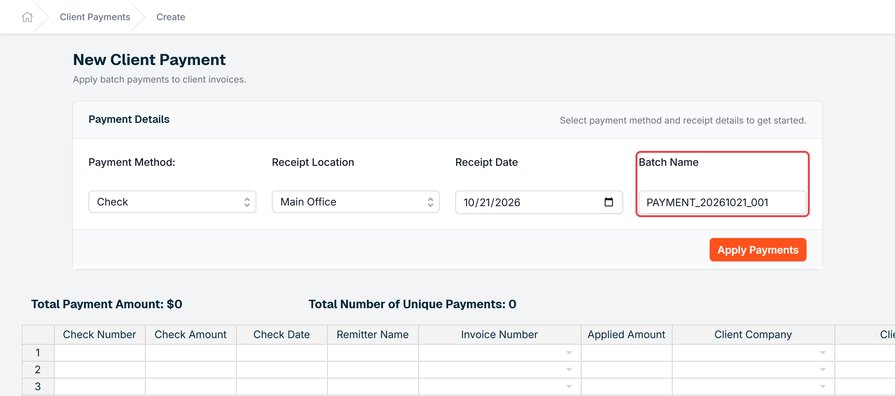
Task: Click Check Date cell in row 2
Action: point(282,370)
